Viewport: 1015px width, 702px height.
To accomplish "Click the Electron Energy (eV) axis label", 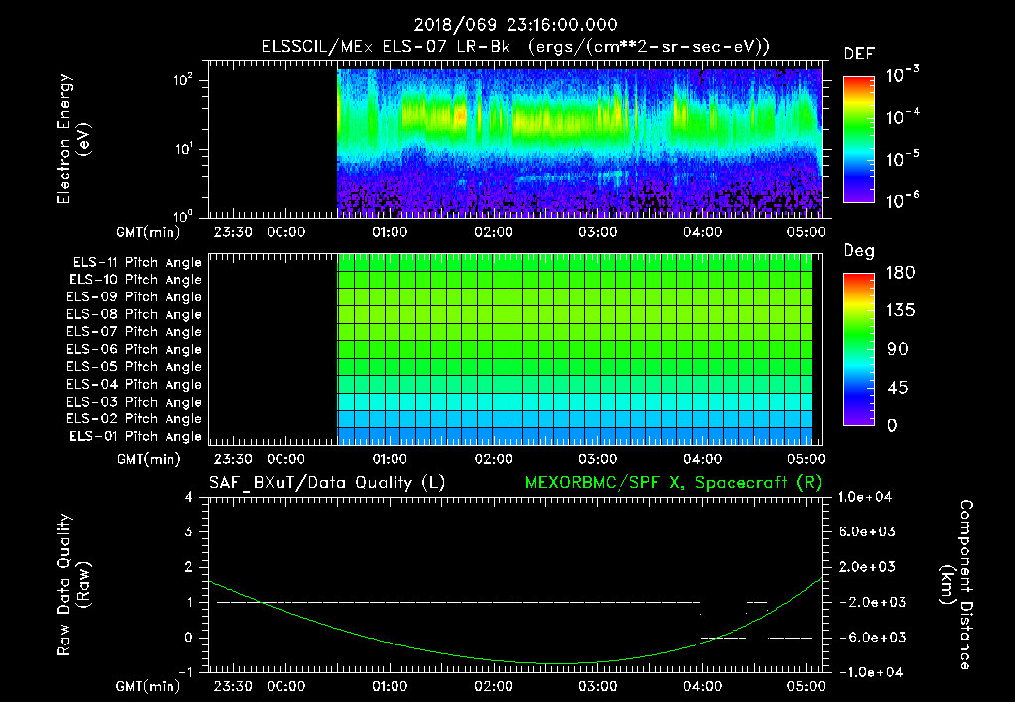I will click(73, 139).
